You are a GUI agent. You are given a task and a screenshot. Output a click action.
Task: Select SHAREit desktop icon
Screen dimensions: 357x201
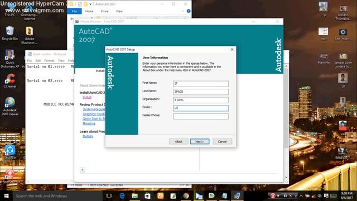pos(10,152)
